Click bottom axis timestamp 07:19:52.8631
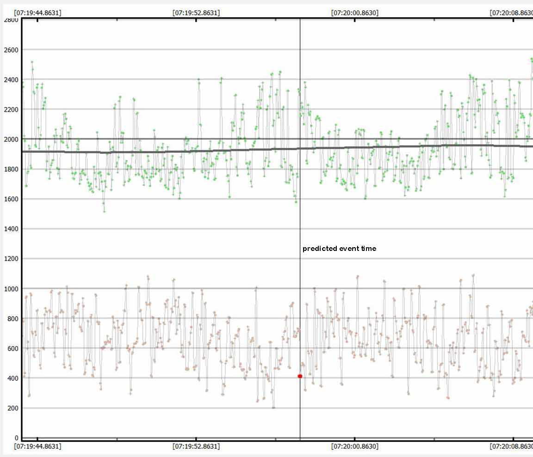The height and width of the screenshot is (457, 533). 196,446
